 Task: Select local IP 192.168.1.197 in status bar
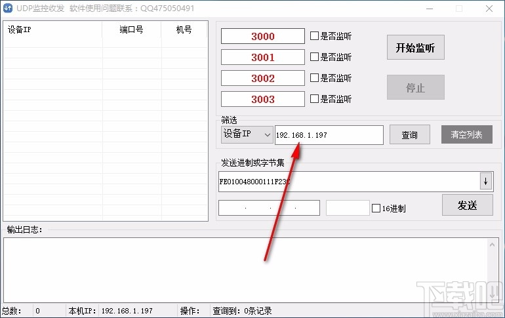[x=127, y=311]
